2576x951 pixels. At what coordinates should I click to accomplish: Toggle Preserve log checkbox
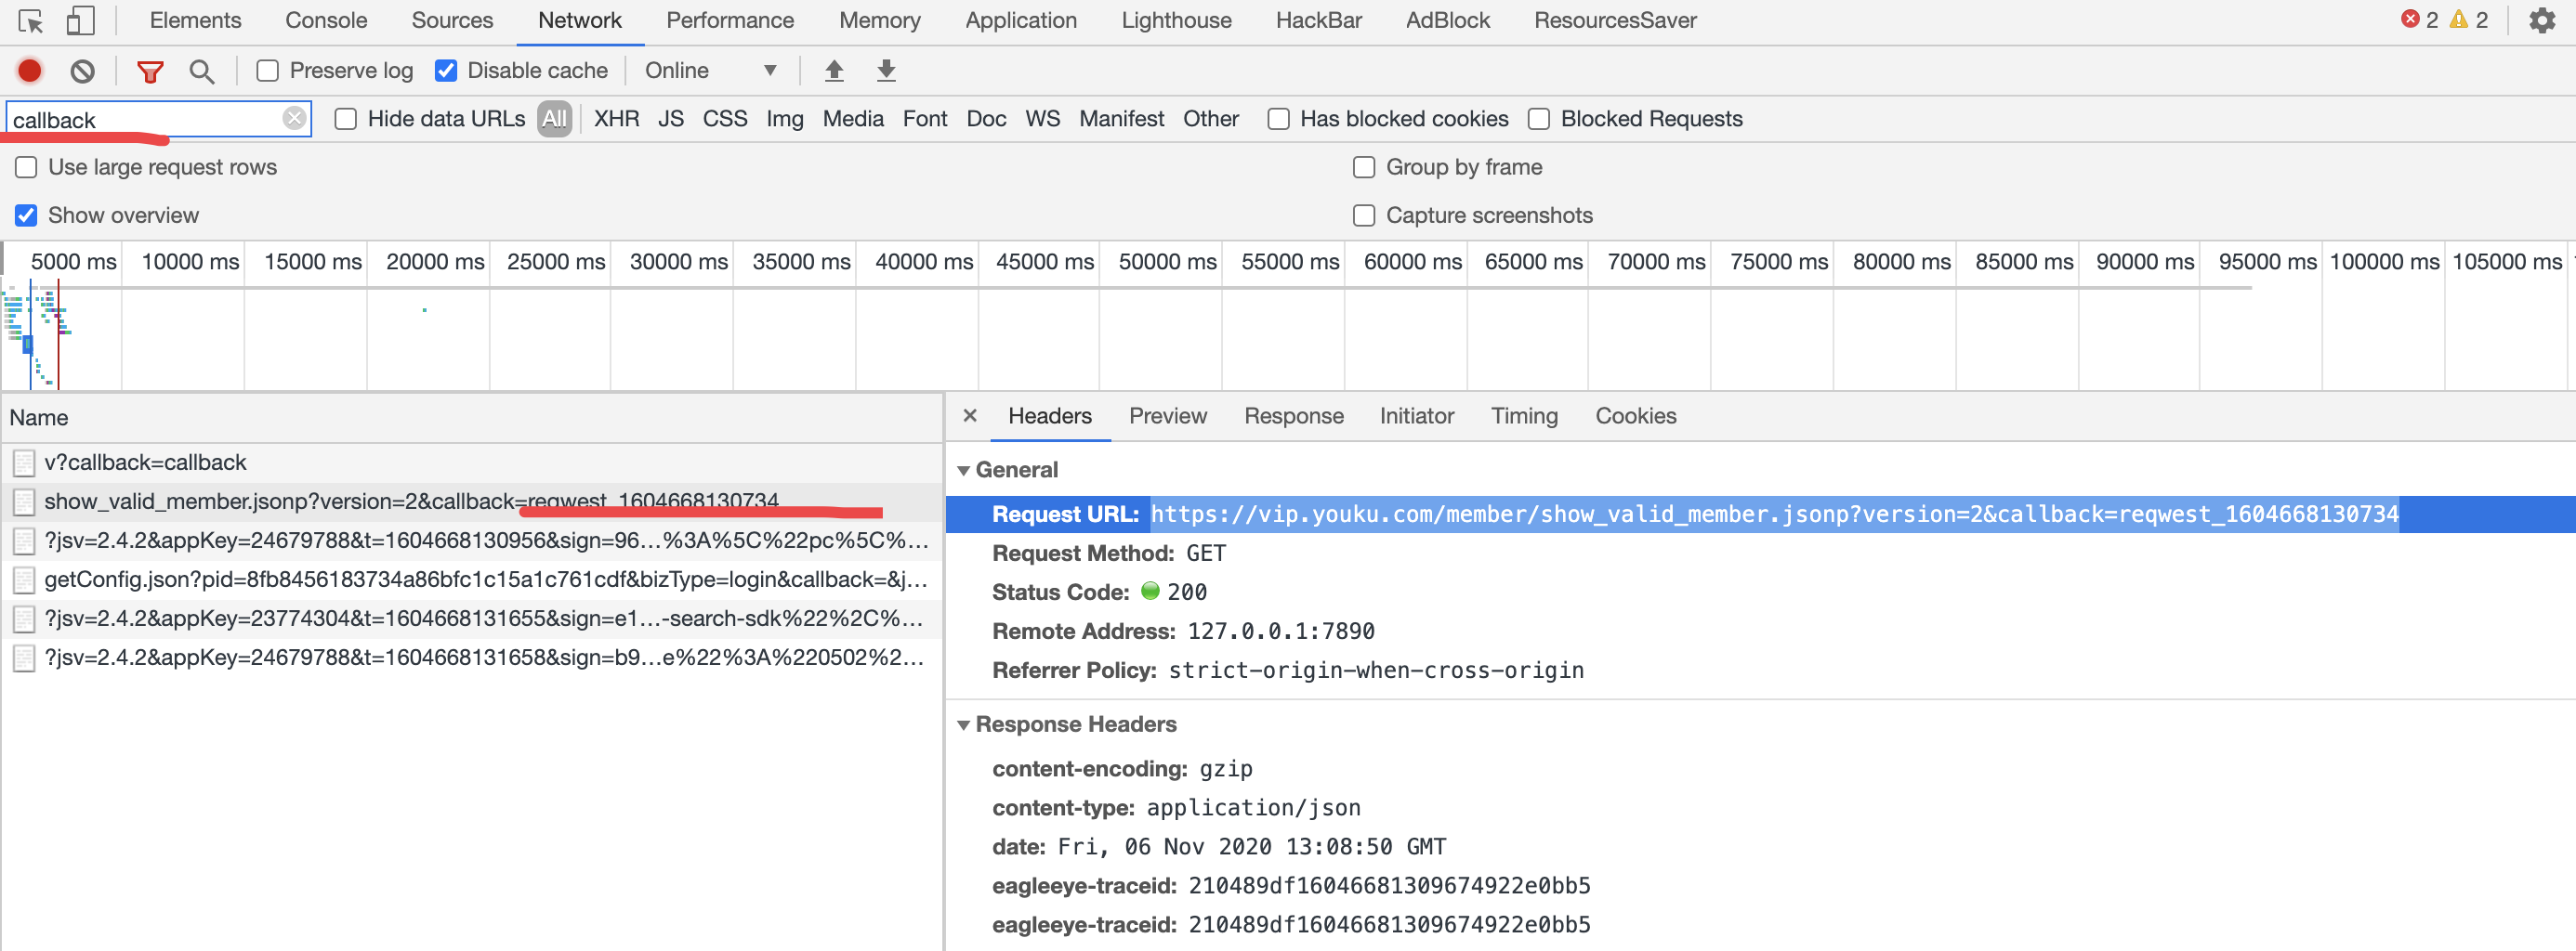pos(267,71)
